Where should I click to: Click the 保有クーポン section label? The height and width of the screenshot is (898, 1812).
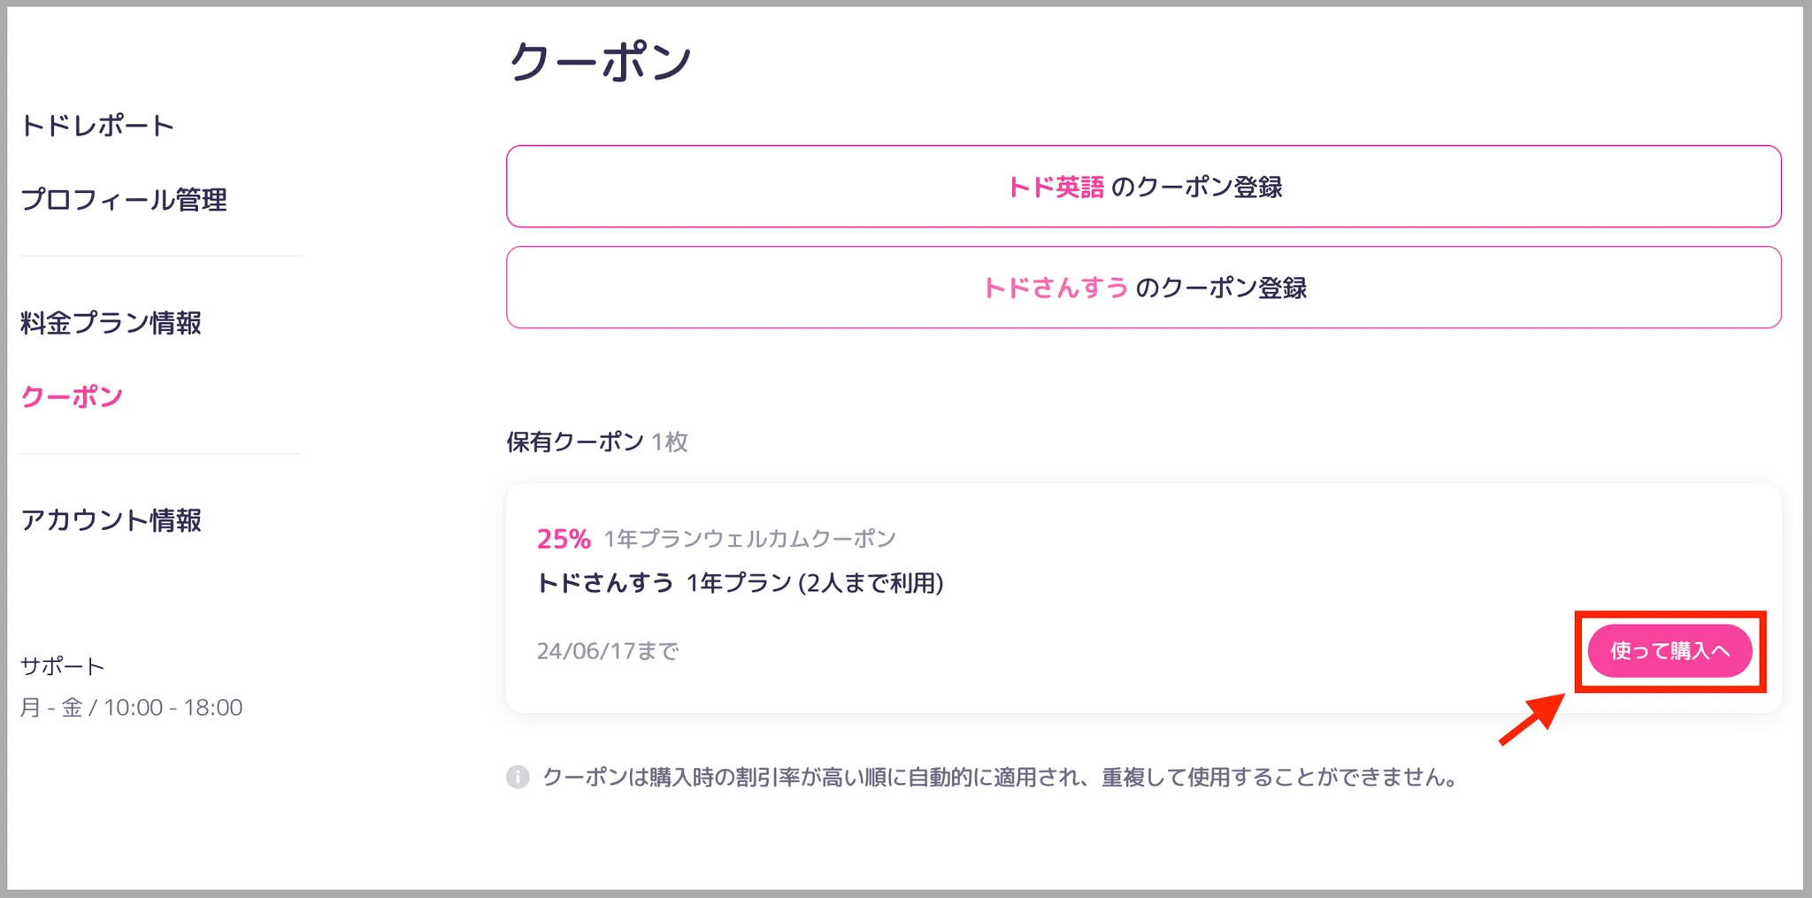pyautogui.click(x=575, y=441)
